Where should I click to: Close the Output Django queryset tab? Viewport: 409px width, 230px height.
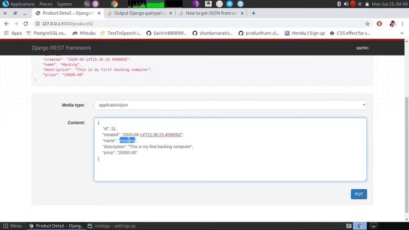point(171,13)
